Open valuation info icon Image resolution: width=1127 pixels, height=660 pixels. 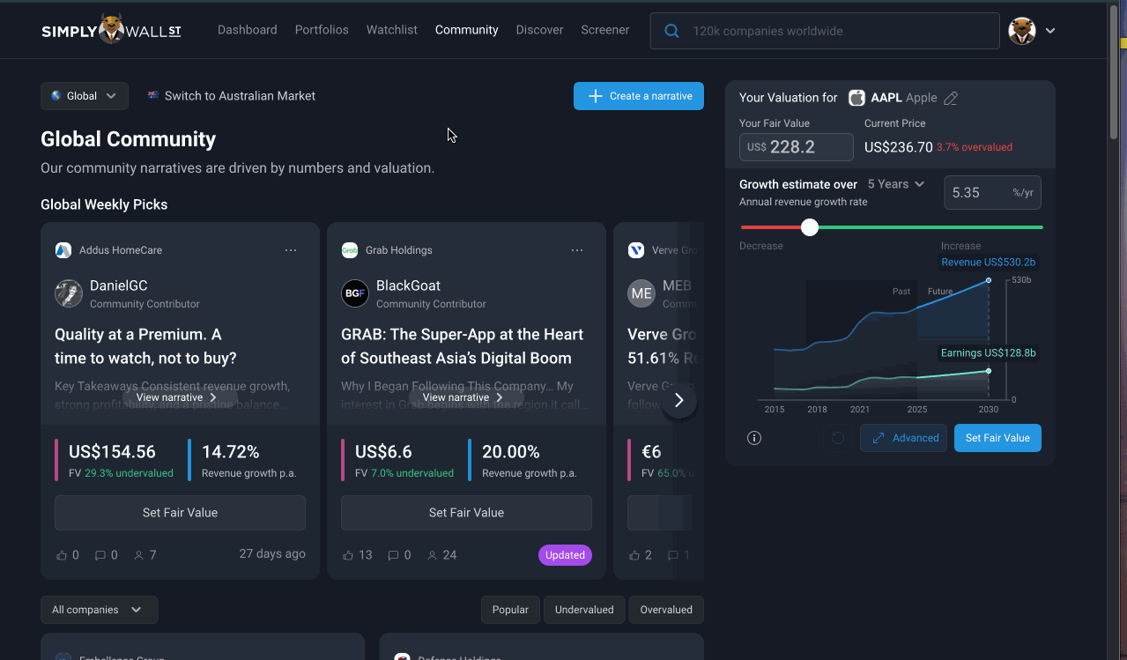point(754,438)
